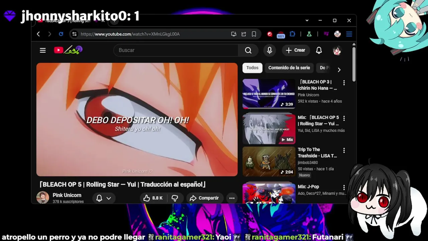Click the Compartir share button
Screen dimensions: 428x241
click(x=204, y=198)
